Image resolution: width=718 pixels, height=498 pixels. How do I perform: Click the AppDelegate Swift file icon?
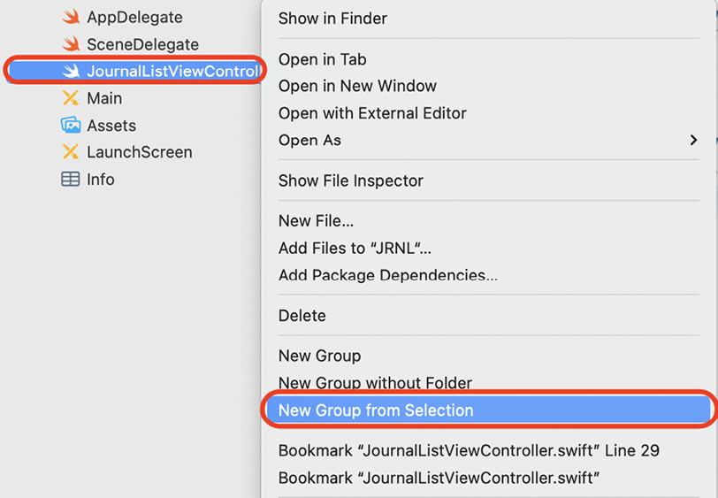coord(71,17)
